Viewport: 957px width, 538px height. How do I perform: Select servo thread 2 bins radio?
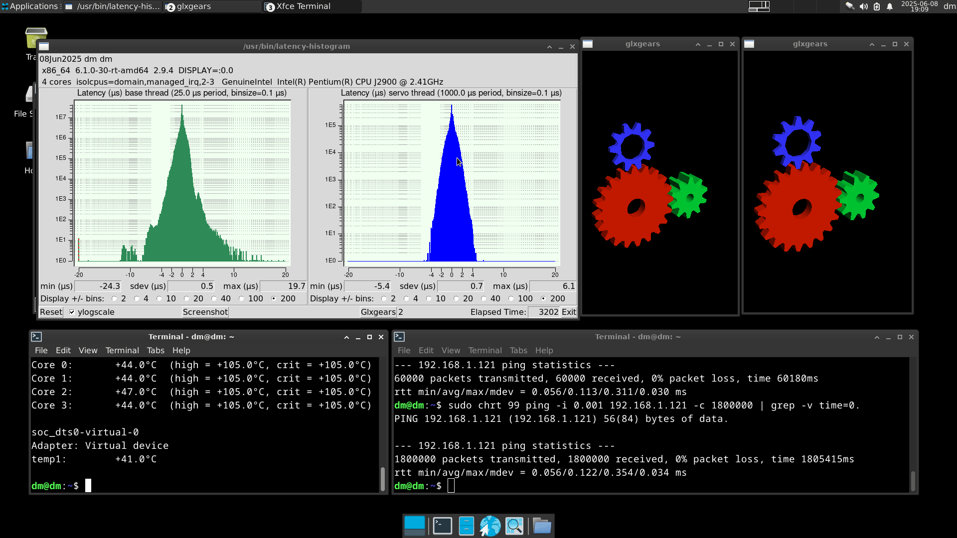[x=384, y=299]
